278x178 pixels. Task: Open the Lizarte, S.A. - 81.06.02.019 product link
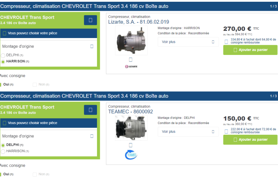(139, 22)
